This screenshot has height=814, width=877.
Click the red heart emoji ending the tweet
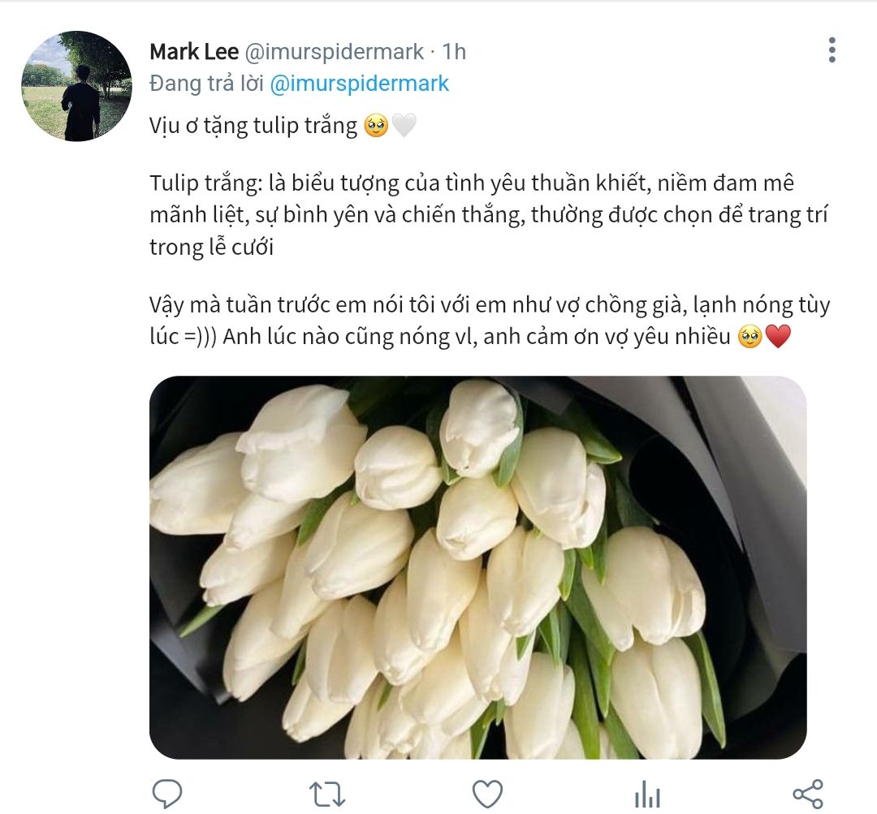778,337
